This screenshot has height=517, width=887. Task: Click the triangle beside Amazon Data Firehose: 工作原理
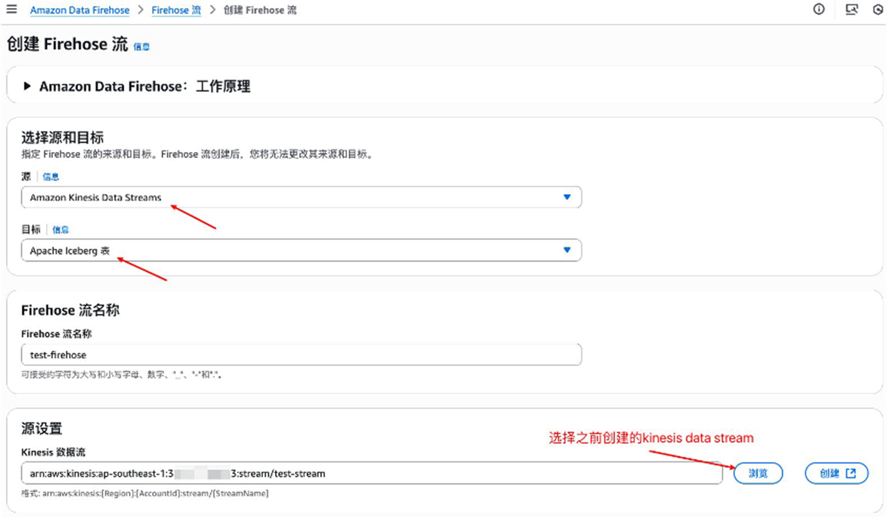(27, 86)
